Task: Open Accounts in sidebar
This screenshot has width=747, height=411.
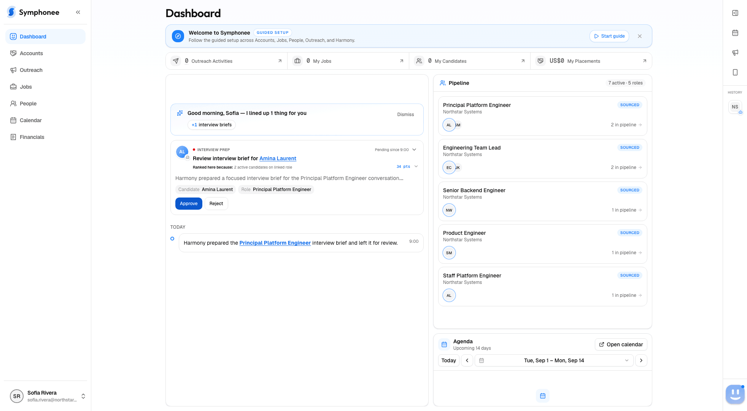Action: (x=45, y=53)
